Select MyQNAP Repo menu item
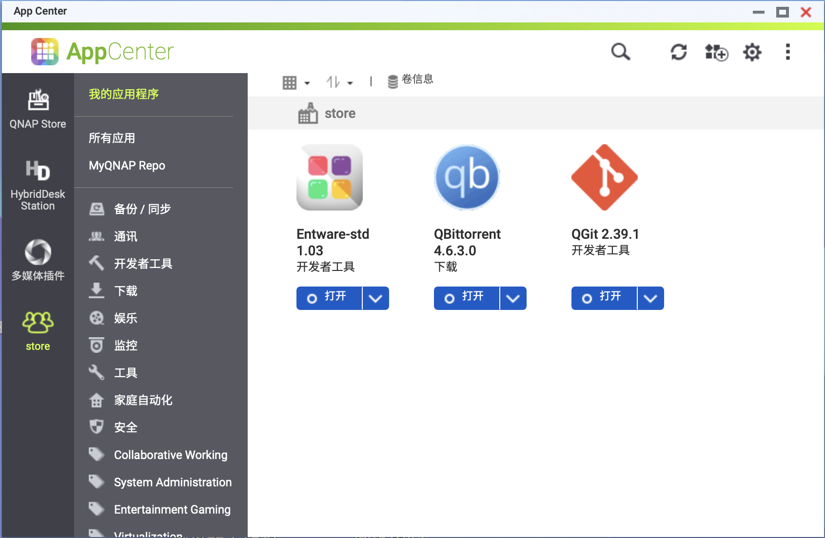 127,166
